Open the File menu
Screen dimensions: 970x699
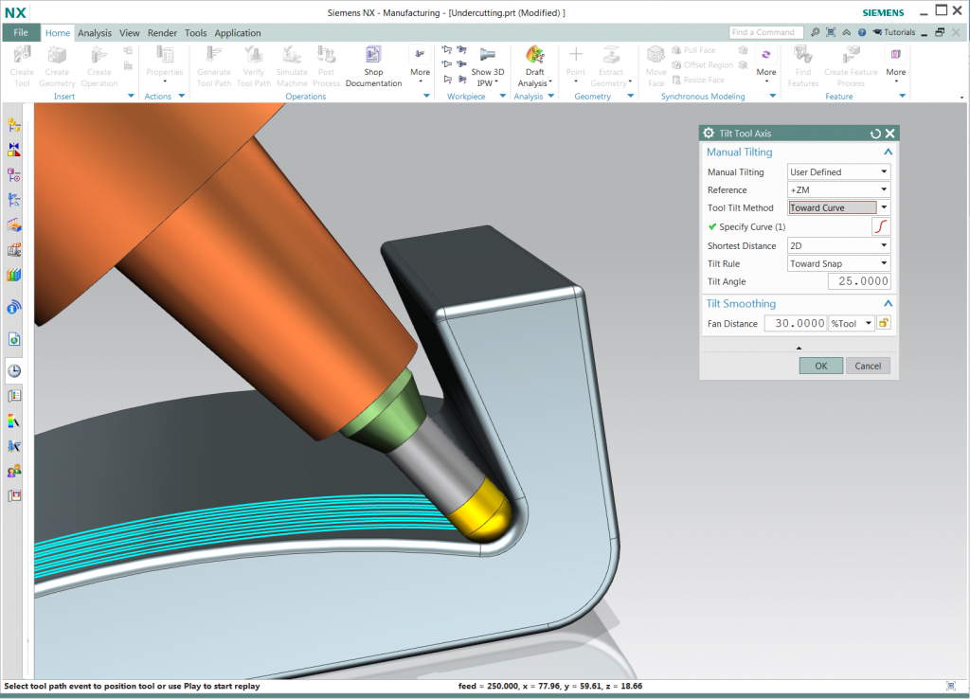click(x=21, y=33)
